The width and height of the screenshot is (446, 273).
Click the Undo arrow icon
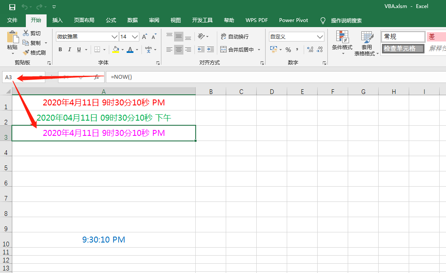25,7
